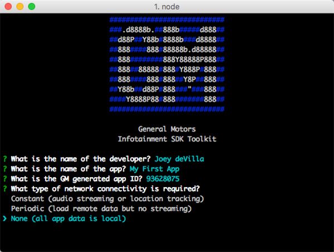Click the question about GM generated app ID
This screenshot has height=252, width=334.
[76, 179]
